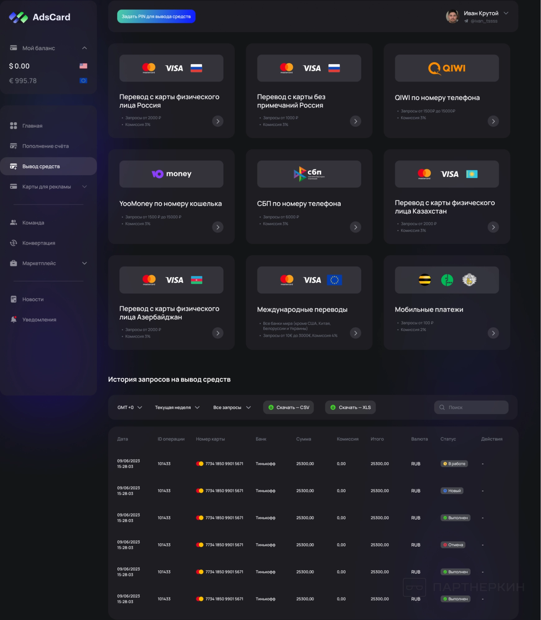Screen dimensions: 541x620
Task: Open YooMoney wallet withdrawal arrow
Action: (218, 227)
